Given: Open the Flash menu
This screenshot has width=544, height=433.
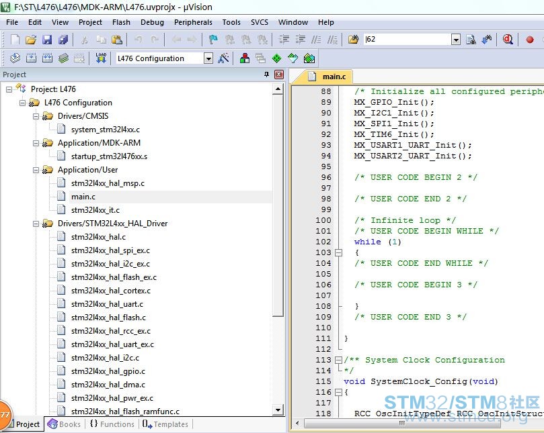Looking at the screenshot, I should click(121, 22).
